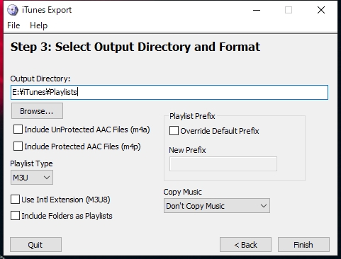Click the Finish button
Image resolution: width=341 pixels, height=259 pixels.
tap(303, 245)
